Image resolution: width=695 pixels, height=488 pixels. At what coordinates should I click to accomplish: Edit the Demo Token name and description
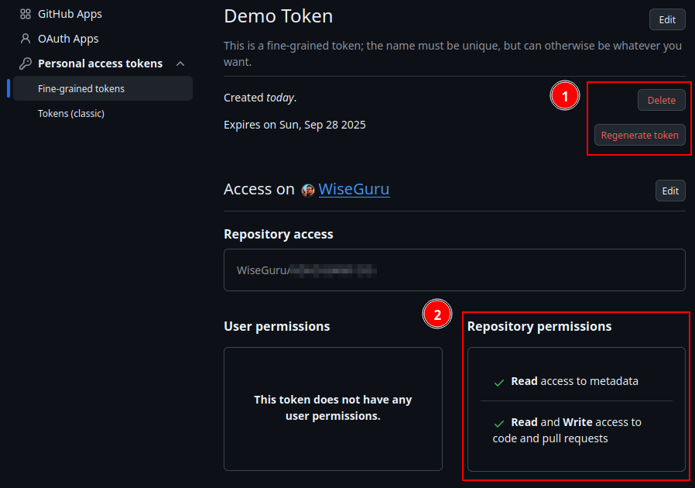[667, 19]
